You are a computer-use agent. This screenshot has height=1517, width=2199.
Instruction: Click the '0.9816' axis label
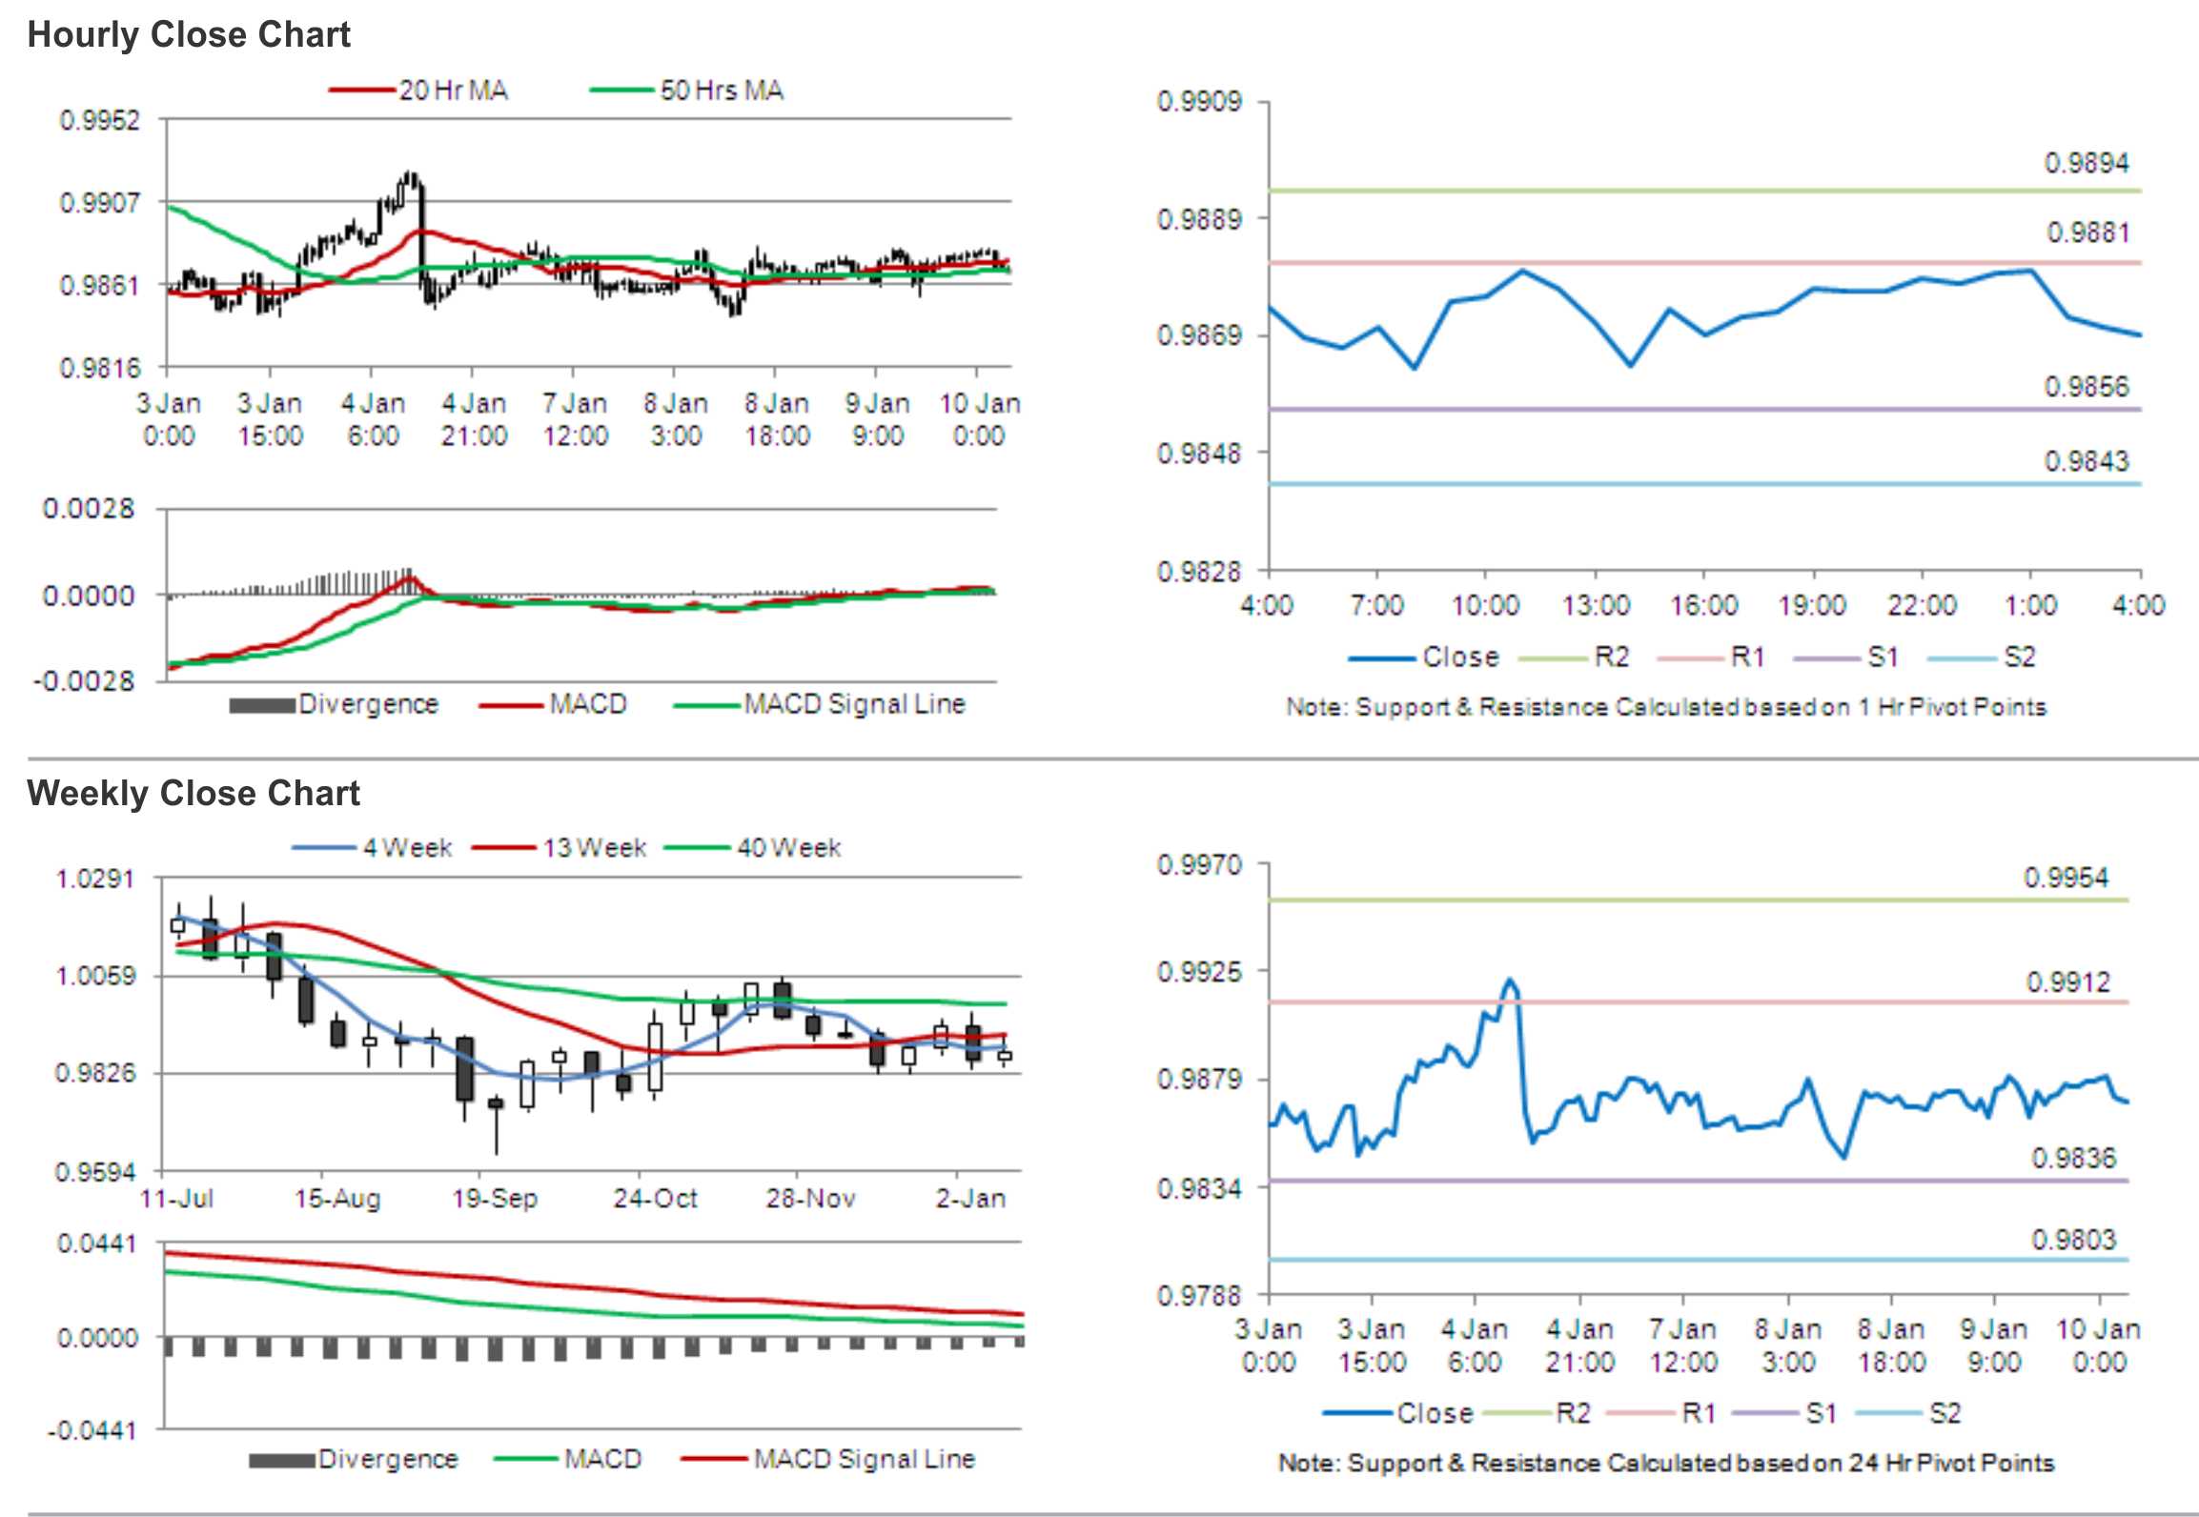point(99,368)
